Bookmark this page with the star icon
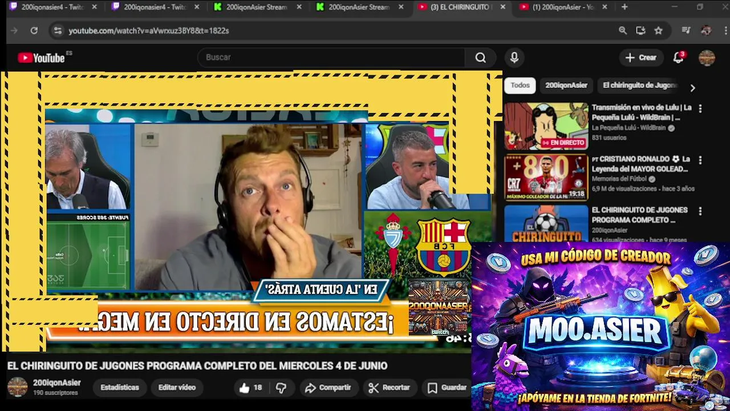 coord(658,30)
